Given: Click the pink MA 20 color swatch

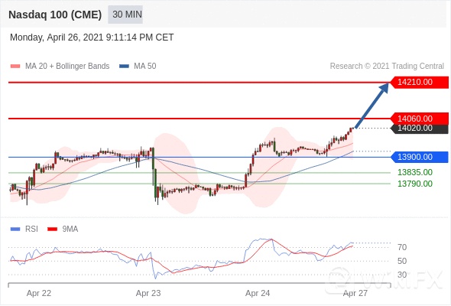Looking at the screenshot, I should (x=15, y=67).
